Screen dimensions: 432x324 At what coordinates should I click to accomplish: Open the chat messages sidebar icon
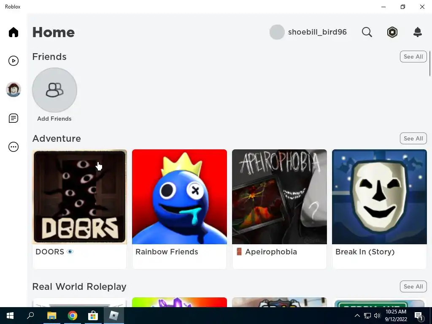point(13,118)
